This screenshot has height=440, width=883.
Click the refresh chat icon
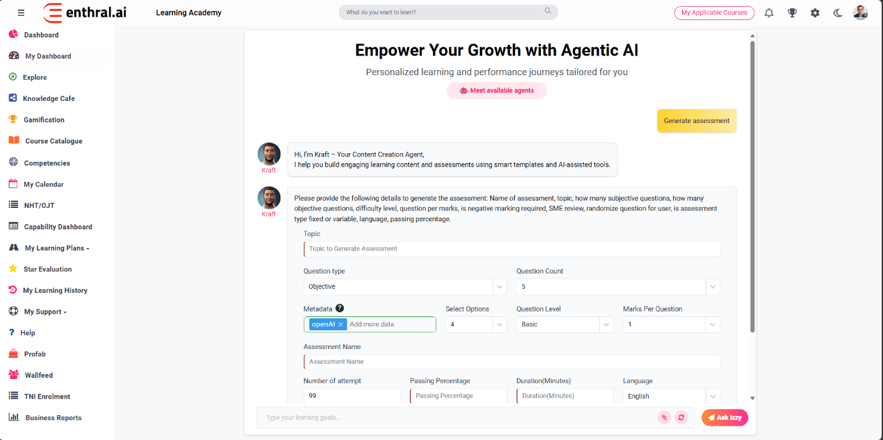(681, 417)
